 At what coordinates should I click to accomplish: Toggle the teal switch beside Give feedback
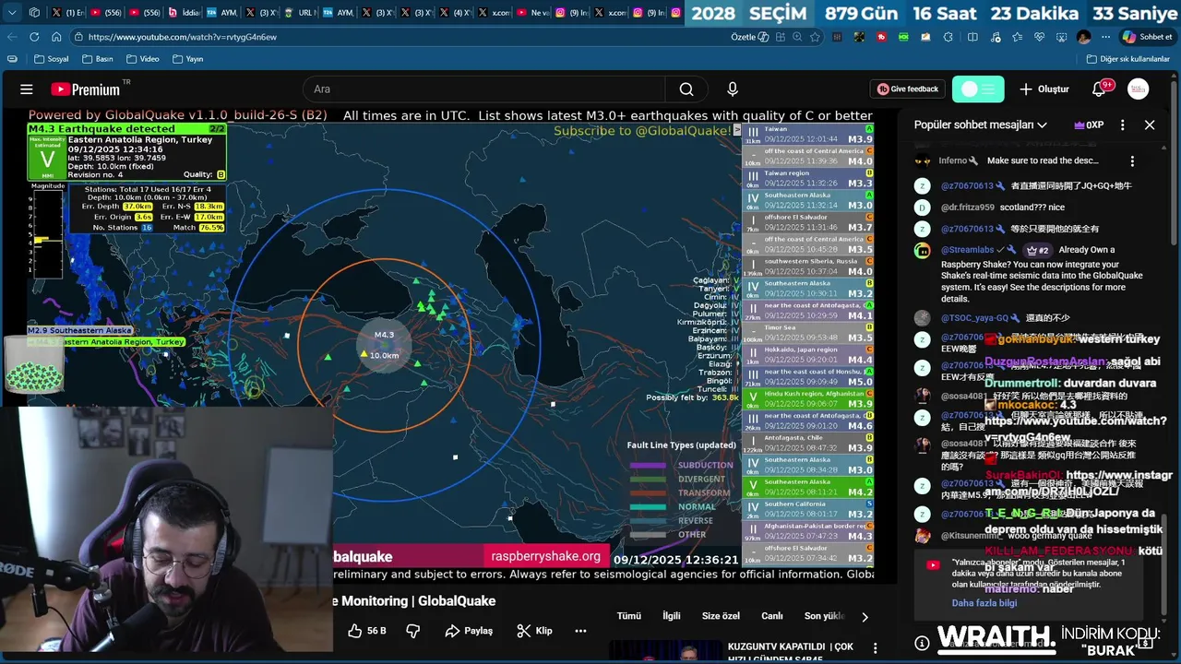(978, 89)
